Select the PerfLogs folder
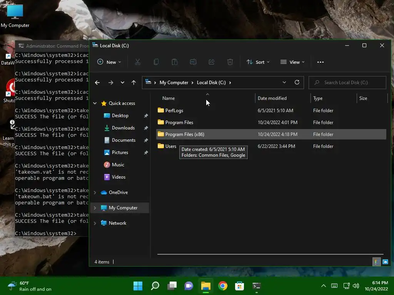The width and height of the screenshot is (394, 295). click(271, 110)
